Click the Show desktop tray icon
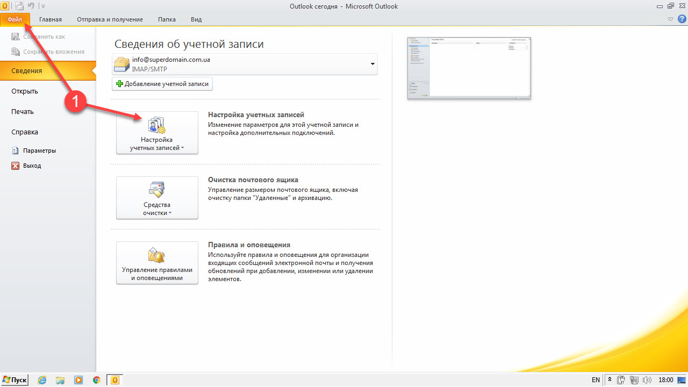 (683, 380)
